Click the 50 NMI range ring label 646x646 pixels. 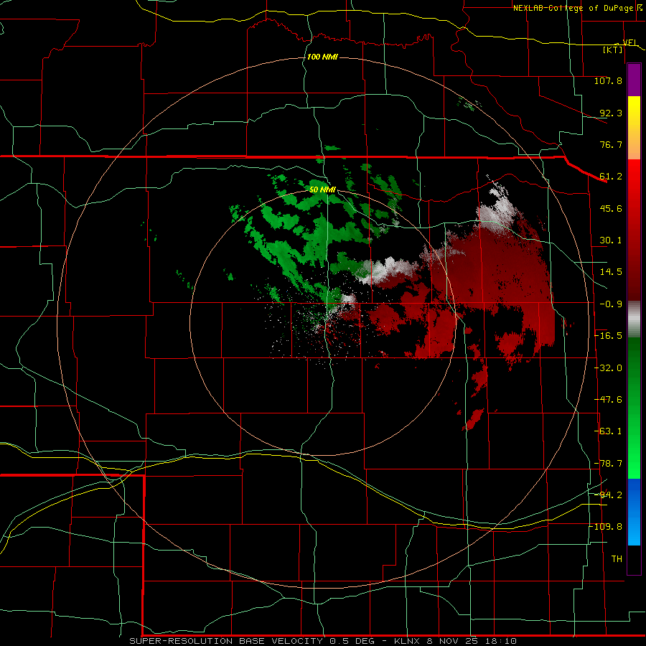coord(322,189)
